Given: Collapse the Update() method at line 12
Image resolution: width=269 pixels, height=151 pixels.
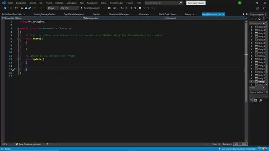Looking at the screenshot, I should coord(18,59).
